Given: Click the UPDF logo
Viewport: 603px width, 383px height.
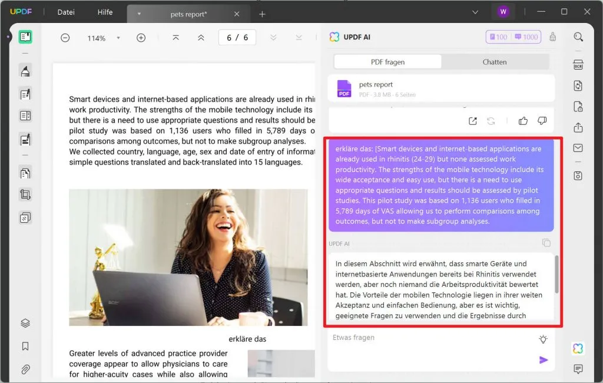Looking at the screenshot, I should (21, 12).
